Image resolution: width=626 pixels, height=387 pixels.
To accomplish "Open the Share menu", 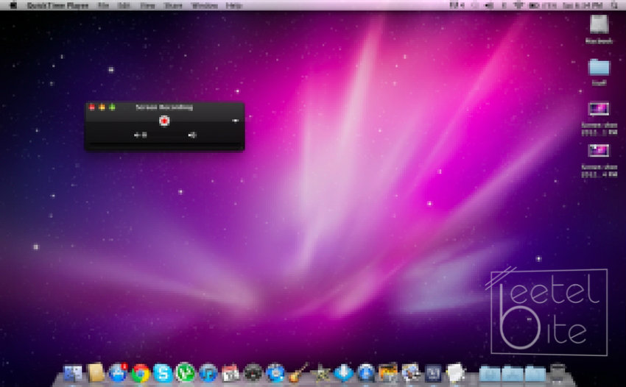I will (173, 5).
